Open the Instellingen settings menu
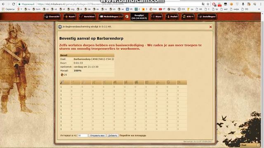This screenshot has height=148, width=264. point(207,16)
